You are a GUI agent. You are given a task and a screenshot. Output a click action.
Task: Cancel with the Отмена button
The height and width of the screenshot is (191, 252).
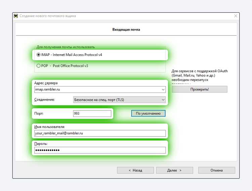pos(217,170)
